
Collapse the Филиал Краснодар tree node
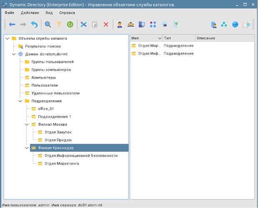tap(27, 148)
